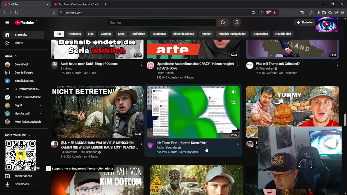Viewport: 347px width, 195px height.
Task: Select the Live filter chip
Action: pos(91,34)
